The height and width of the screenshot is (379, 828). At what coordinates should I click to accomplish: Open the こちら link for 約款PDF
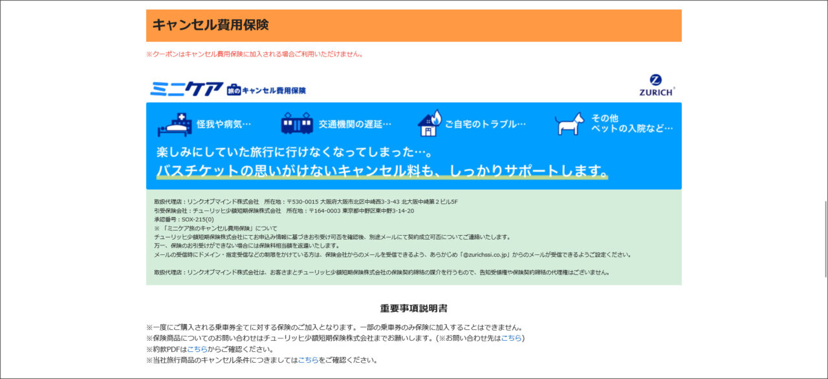pos(197,349)
